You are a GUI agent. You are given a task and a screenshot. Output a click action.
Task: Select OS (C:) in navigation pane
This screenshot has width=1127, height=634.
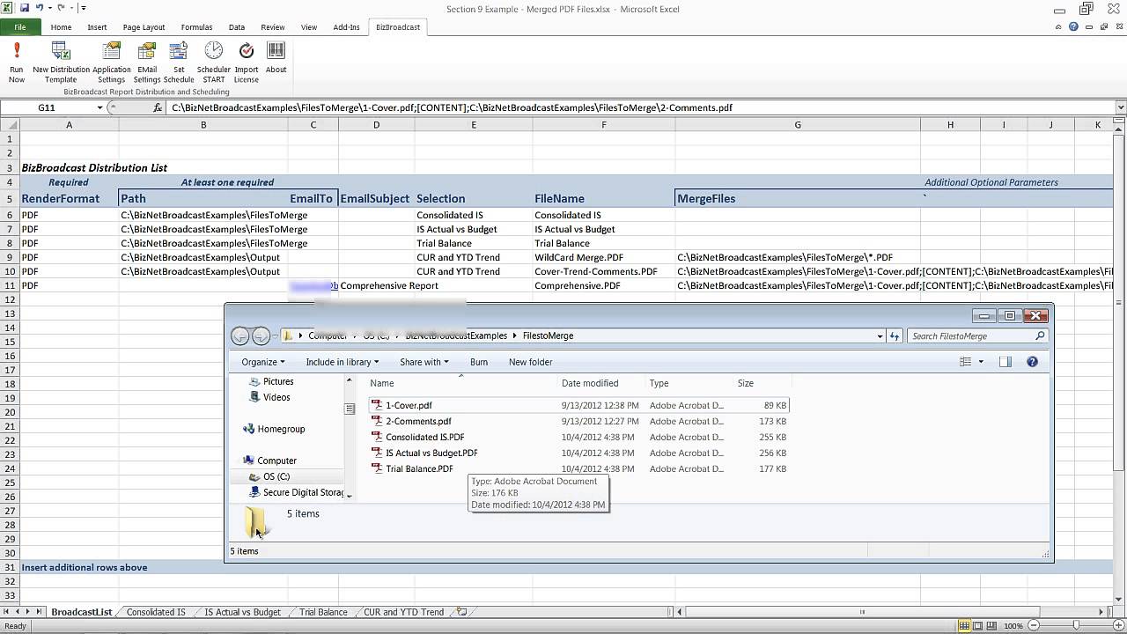(276, 476)
